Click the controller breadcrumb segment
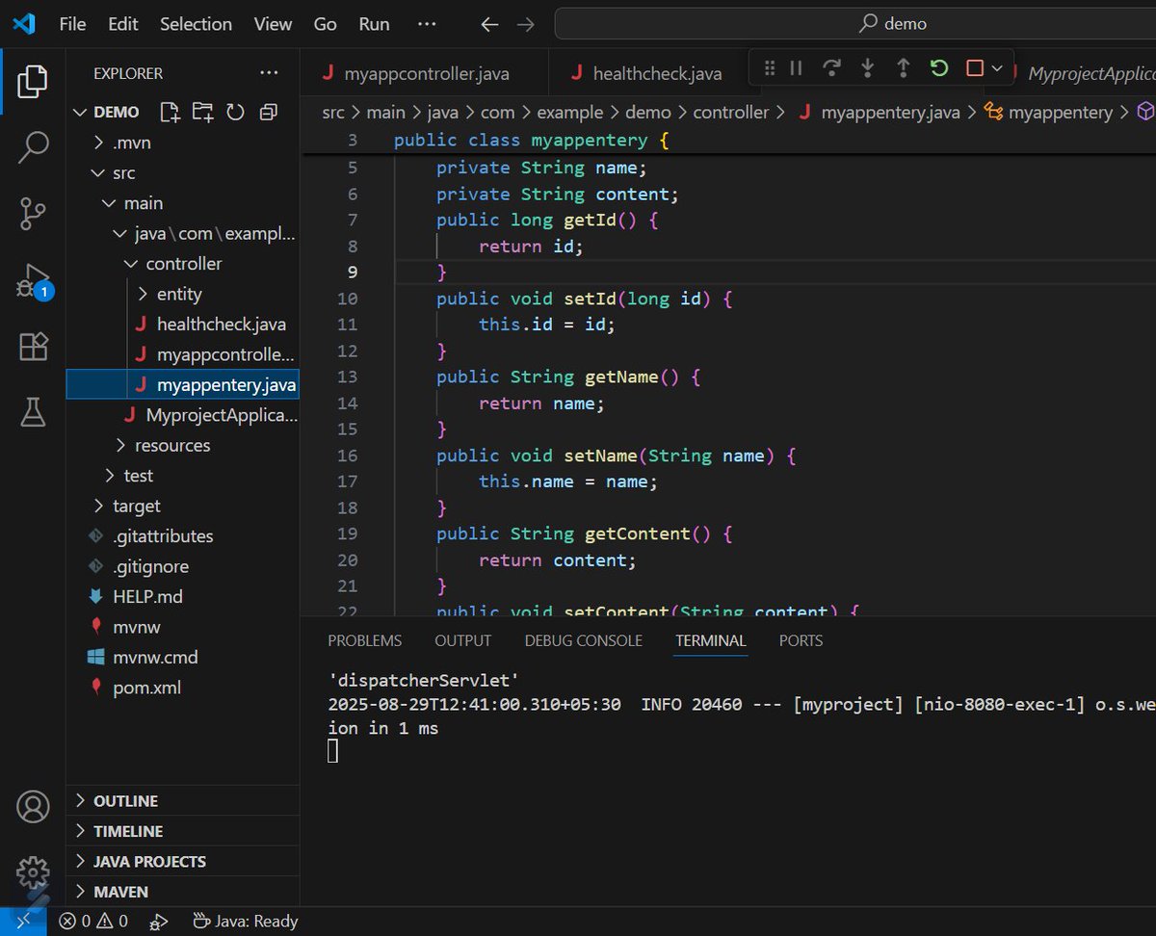1156x936 pixels. (731, 113)
